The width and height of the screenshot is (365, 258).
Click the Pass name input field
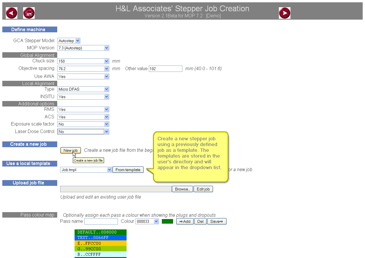101,221
